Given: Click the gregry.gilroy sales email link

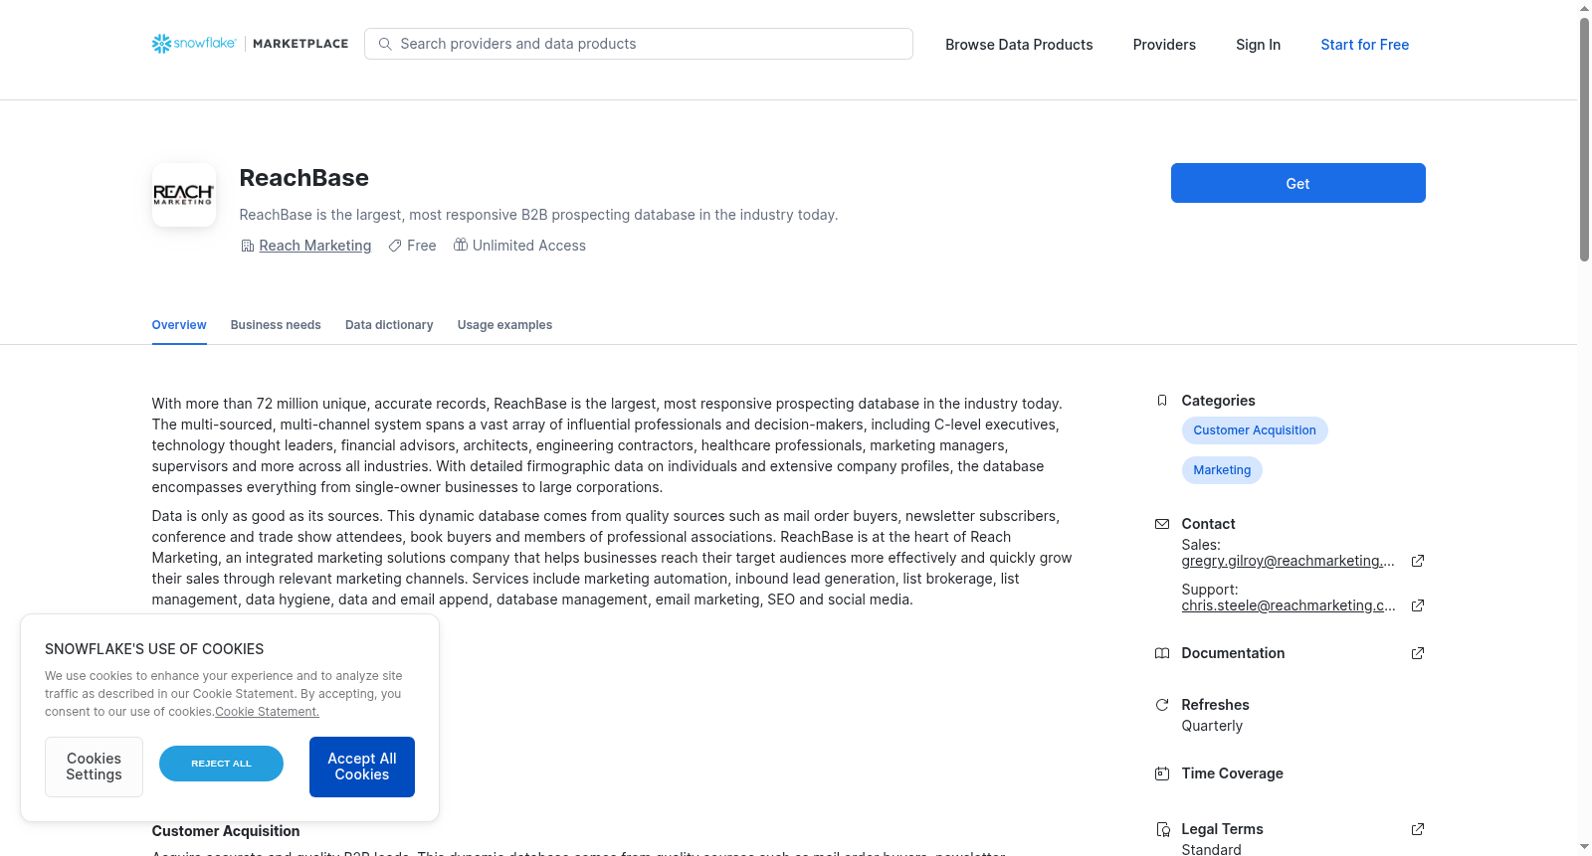Looking at the screenshot, I should (1289, 561).
